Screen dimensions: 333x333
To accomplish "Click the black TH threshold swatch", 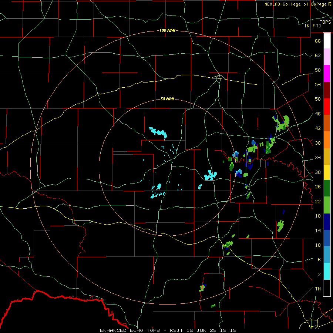I will 327,288.
